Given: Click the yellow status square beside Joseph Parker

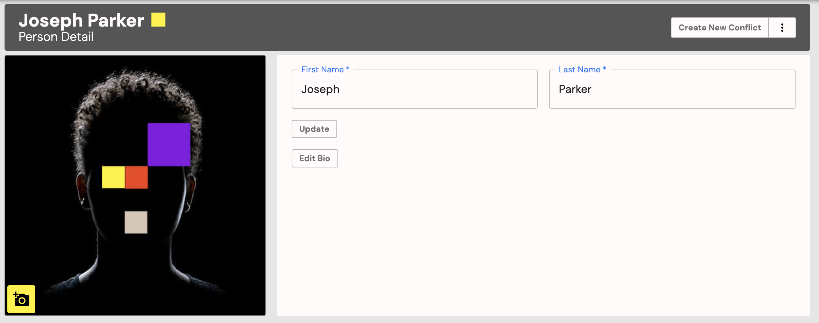Looking at the screenshot, I should coord(158,20).
